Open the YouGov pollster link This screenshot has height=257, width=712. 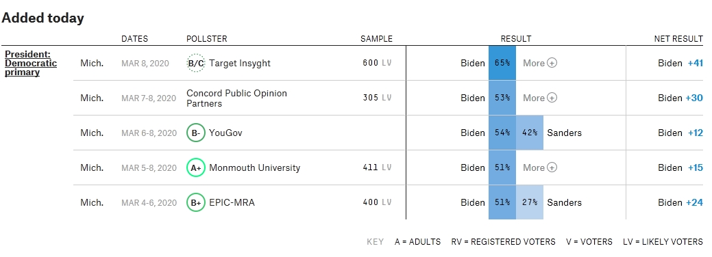[225, 133]
